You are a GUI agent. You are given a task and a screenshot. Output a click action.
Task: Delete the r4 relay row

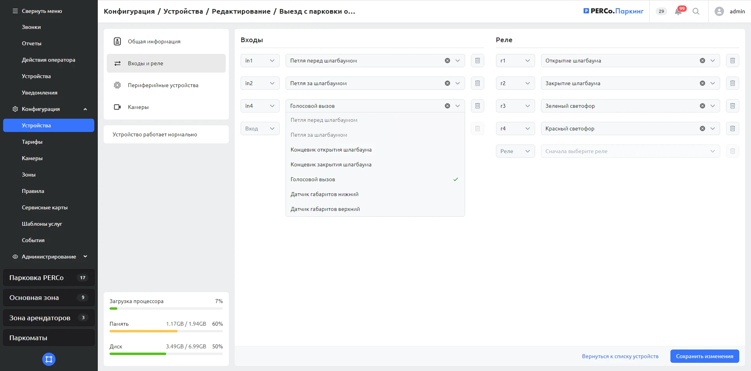coord(732,128)
